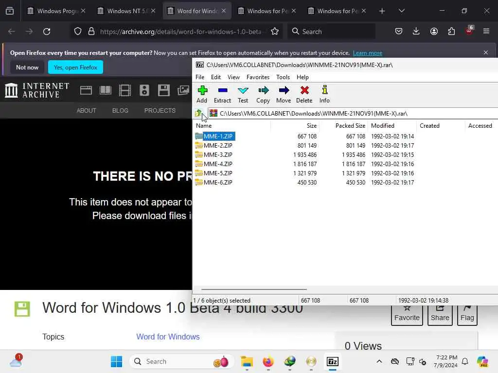Image resolution: width=498 pixels, height=373 pixels.
Task: Go up one folder level in 7-Zip
Action: (198, 113)
